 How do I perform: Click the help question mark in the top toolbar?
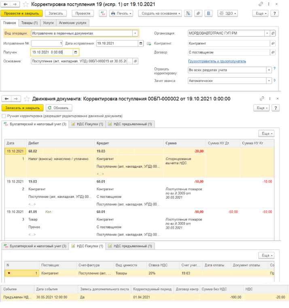coord(275,13)
